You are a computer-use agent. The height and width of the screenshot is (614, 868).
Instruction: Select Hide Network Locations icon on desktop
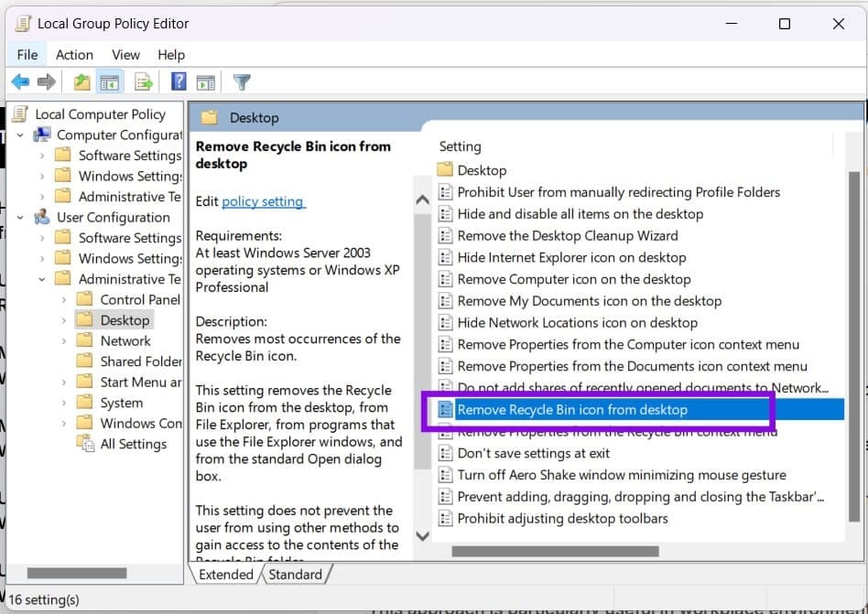tap(578, 322)
